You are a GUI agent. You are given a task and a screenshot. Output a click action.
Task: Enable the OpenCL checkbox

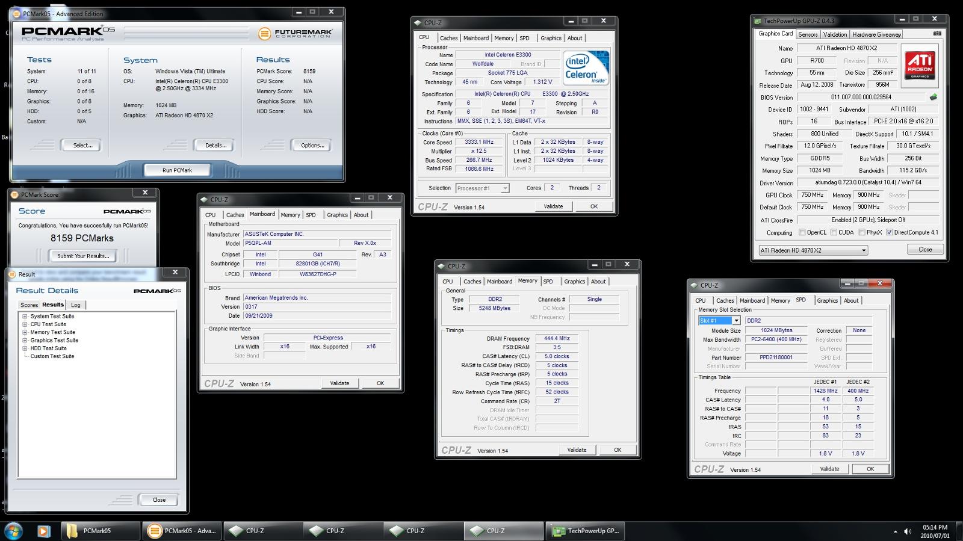coord(802,232)
